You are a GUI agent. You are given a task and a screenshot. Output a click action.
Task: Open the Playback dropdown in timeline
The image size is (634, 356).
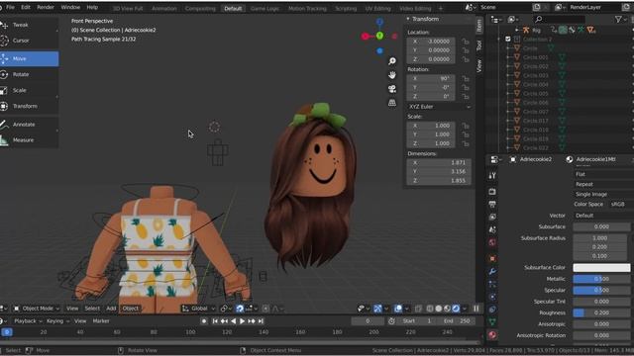click(x=28, y=321)
